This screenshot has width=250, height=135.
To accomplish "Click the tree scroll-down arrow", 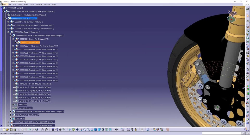I will coord(1,126).
